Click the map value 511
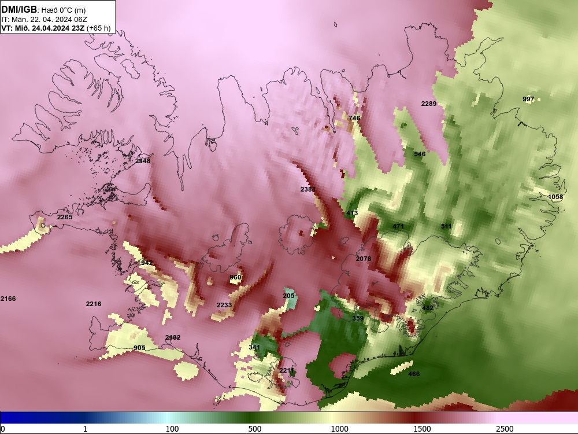The width and height of the screenshot is (578, 434). 446,226
